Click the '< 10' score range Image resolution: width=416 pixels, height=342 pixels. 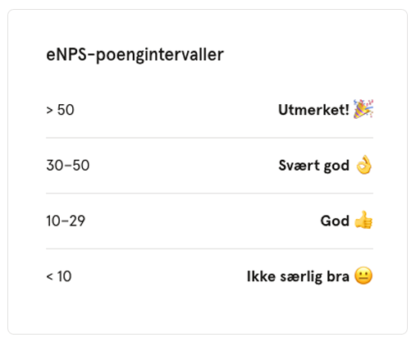[x=59, y=276]
